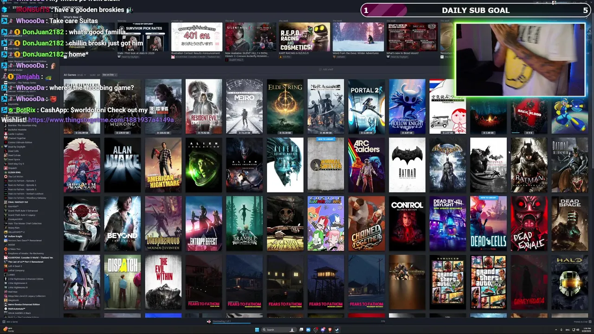
Task: Select the Dead Exhale cover
Action: (529, 224)
